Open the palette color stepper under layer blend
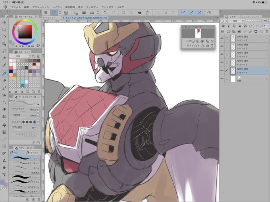 224,21
